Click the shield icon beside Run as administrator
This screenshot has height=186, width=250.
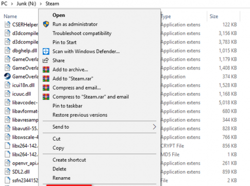(46, 24)
